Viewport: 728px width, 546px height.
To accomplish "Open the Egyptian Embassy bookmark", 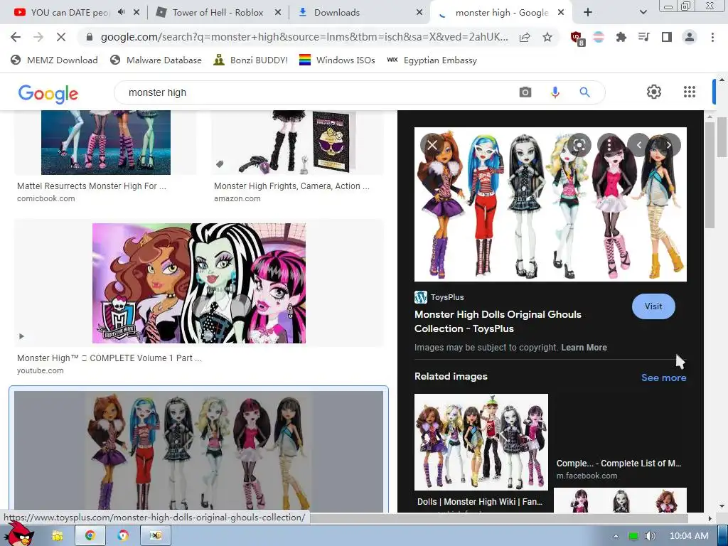I will (432, 60).
